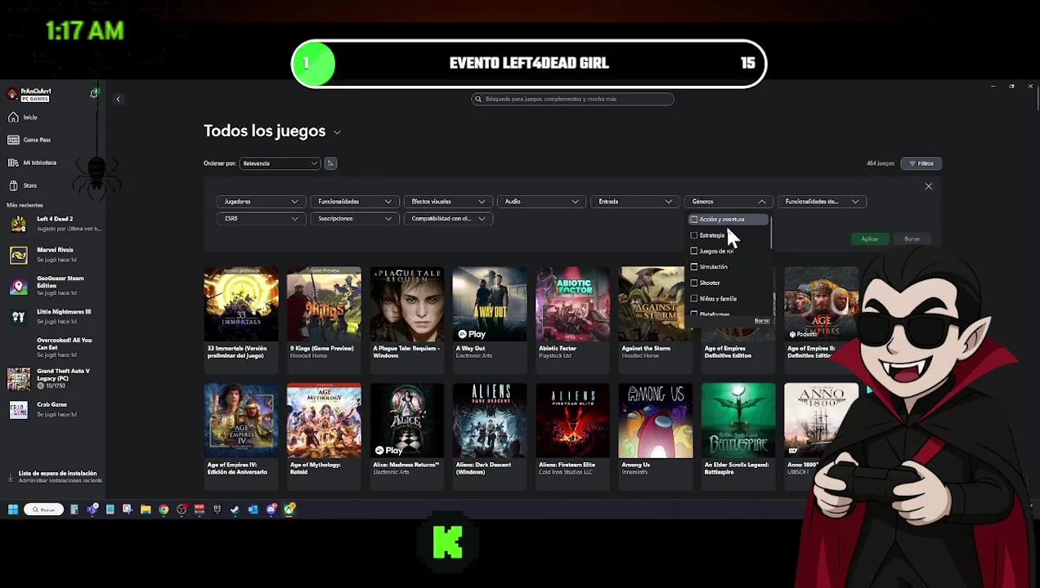The width and height of the screenshot is (1040, 588).
Task: Open Windows Start menu
Action: [13, 510]
